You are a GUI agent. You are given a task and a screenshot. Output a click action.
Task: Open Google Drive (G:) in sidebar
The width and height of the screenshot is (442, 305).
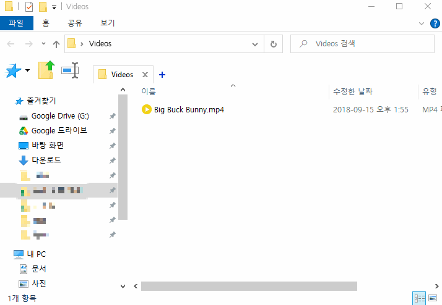click(60, 116)
